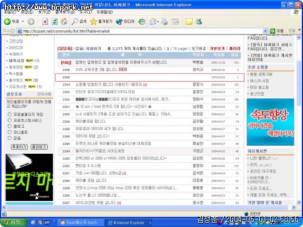Click the Refresh page icon

pyautogui.click(x=55, y=21)
